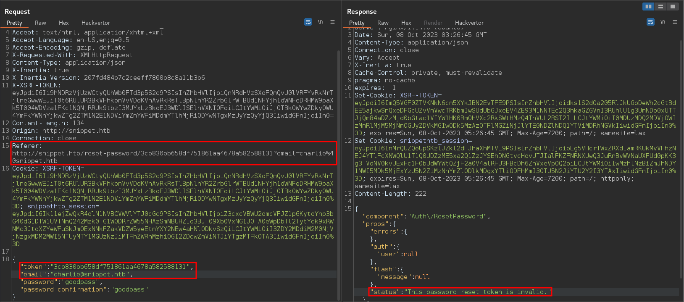
Task: Switch to the top-bottom stacked layout icon
Action: pos(660,6)
